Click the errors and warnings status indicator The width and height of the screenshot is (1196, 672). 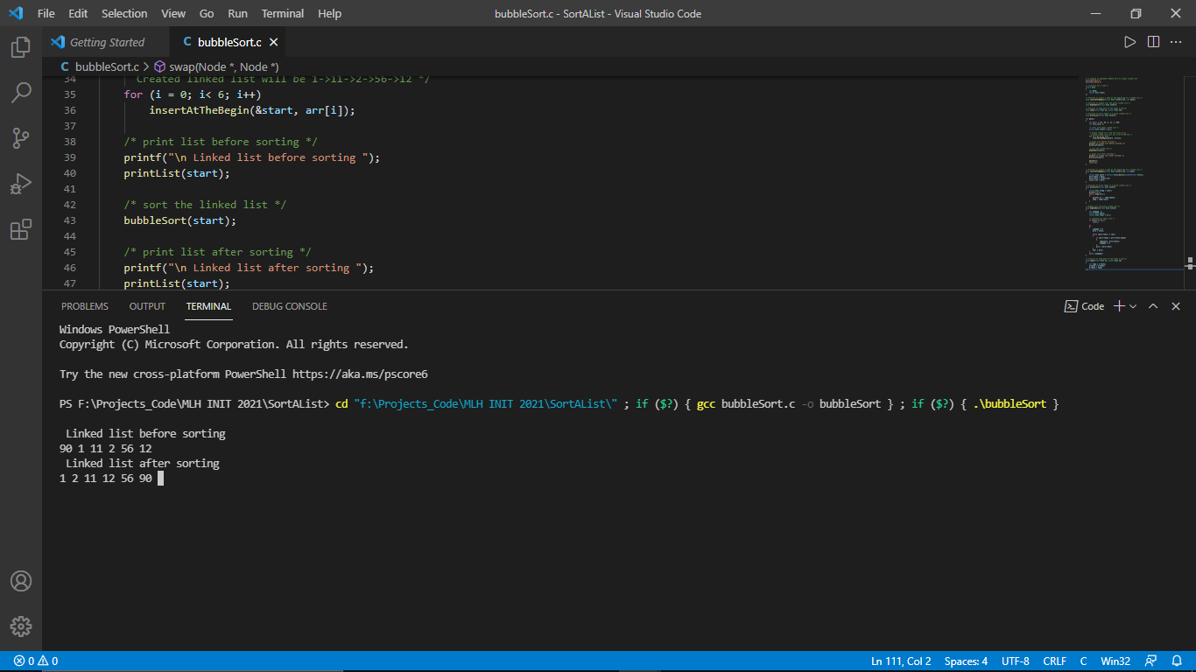pos(36,661)
